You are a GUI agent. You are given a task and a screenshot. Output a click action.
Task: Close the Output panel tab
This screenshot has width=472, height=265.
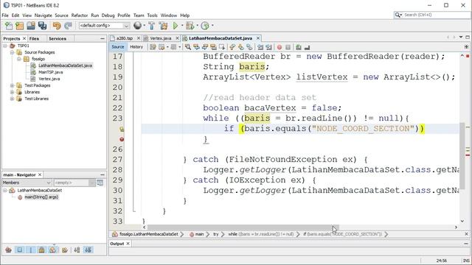click(x=128, y=244)
